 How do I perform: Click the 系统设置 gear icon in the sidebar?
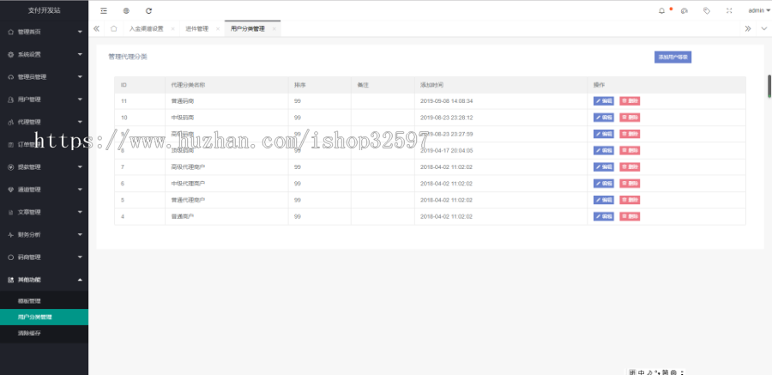point(11,55)
